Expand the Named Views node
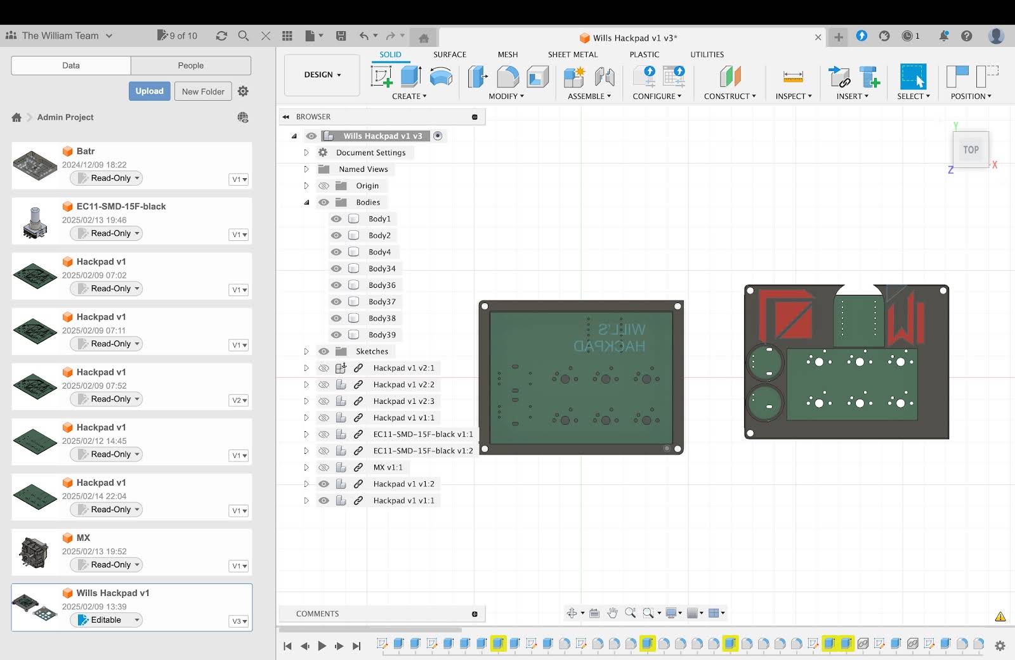Screen dimensions: 1015x660 (306, 169)
